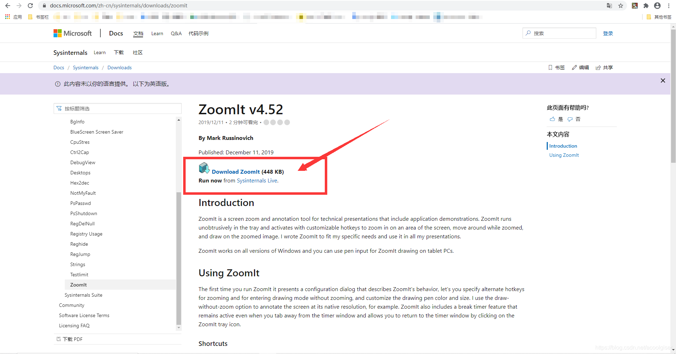
Task: Click the thumbs-up 是 feedback icon
Action: tap(552, 119)
